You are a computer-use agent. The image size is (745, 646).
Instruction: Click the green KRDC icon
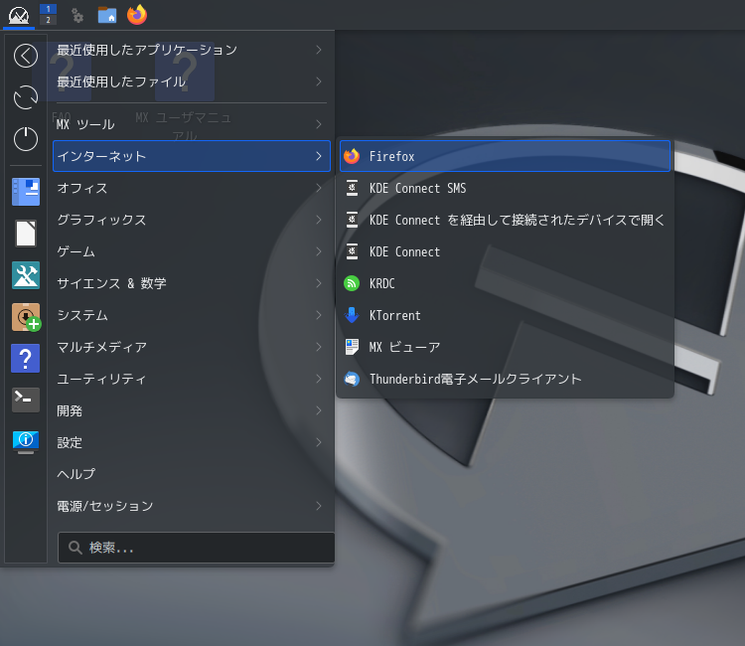352,283
